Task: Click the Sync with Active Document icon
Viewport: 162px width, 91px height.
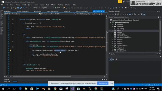Action: click(127, 14)
